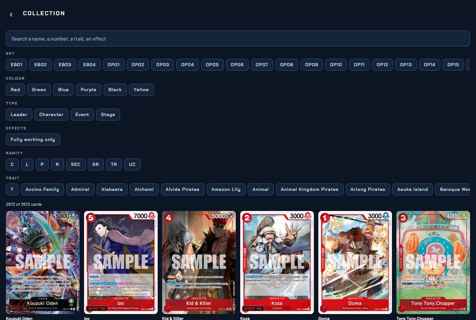Screen dimensions: 476x320
Task: Select rarity P
Action: tap(42, 164)
